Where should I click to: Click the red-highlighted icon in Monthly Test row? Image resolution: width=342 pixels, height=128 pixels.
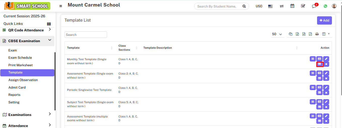pos(320,64)
